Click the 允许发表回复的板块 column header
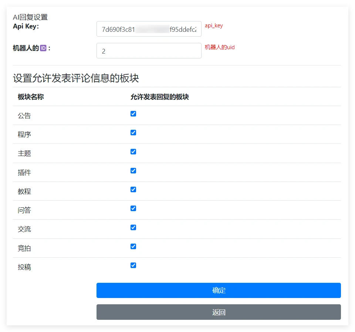 160,97
